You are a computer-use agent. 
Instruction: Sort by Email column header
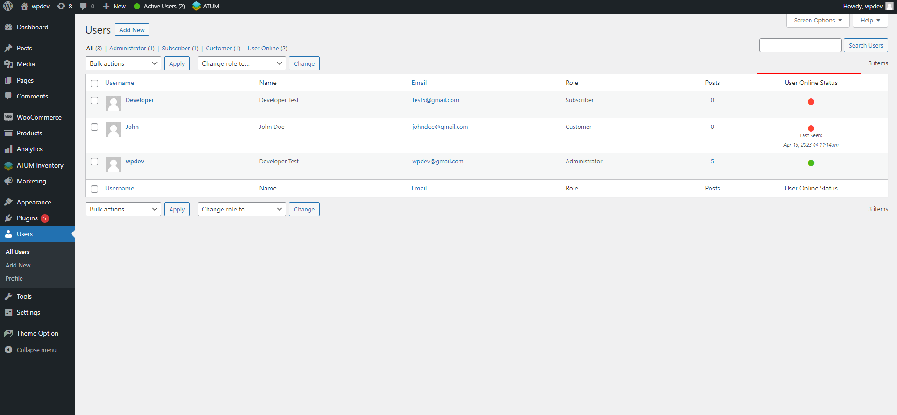click(x=419, y=83)
